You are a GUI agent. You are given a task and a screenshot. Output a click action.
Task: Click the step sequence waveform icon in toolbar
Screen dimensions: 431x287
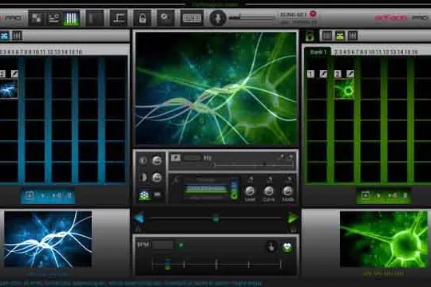pyautogui.click(x=118, y=18)
